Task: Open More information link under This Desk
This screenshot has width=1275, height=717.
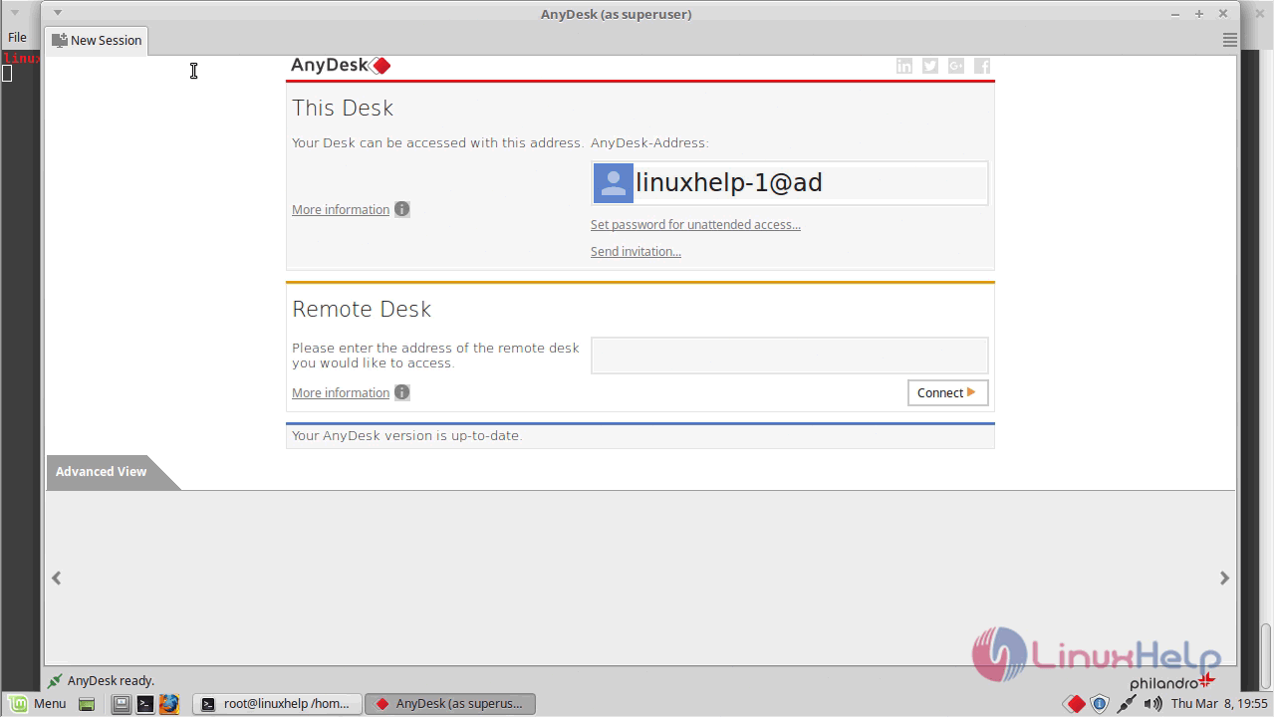Action: click(341, 209)
